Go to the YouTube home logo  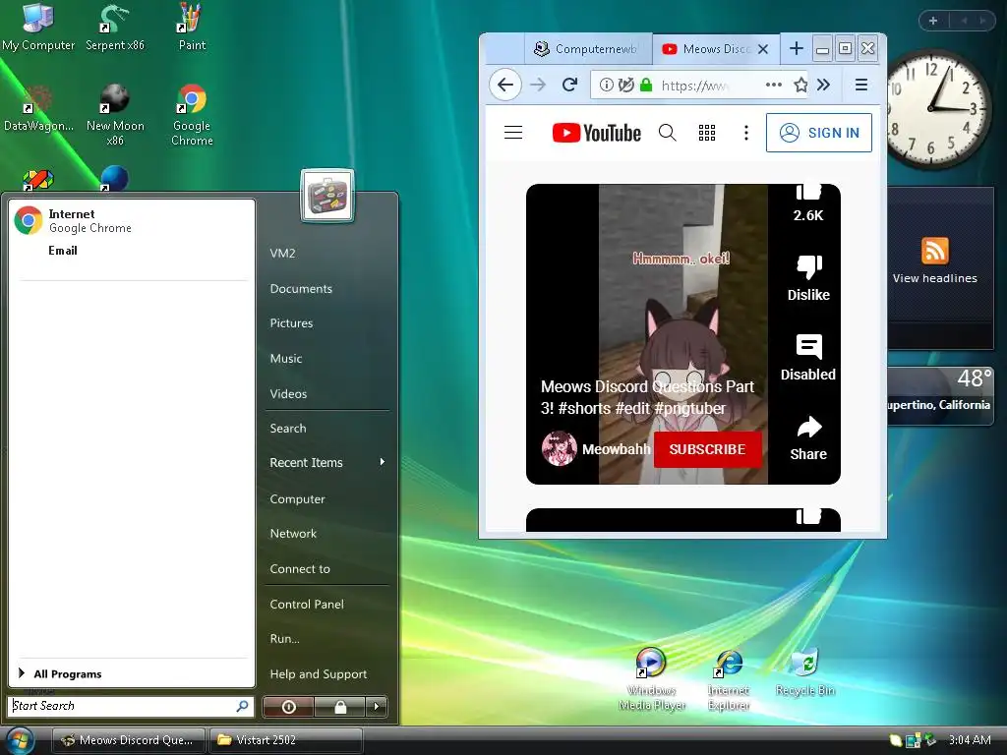596,133
